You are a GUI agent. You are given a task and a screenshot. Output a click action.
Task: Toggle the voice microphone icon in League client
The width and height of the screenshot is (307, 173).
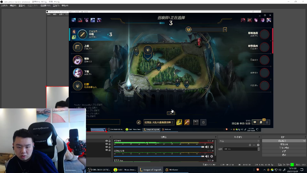tap(267, 122)
